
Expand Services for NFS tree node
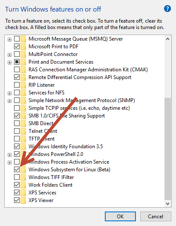click(x=9, y=93)
